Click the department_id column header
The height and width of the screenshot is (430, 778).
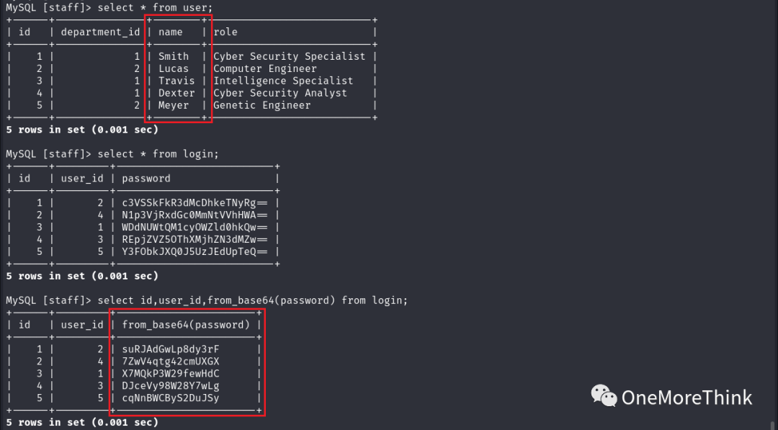coord(101,32)
